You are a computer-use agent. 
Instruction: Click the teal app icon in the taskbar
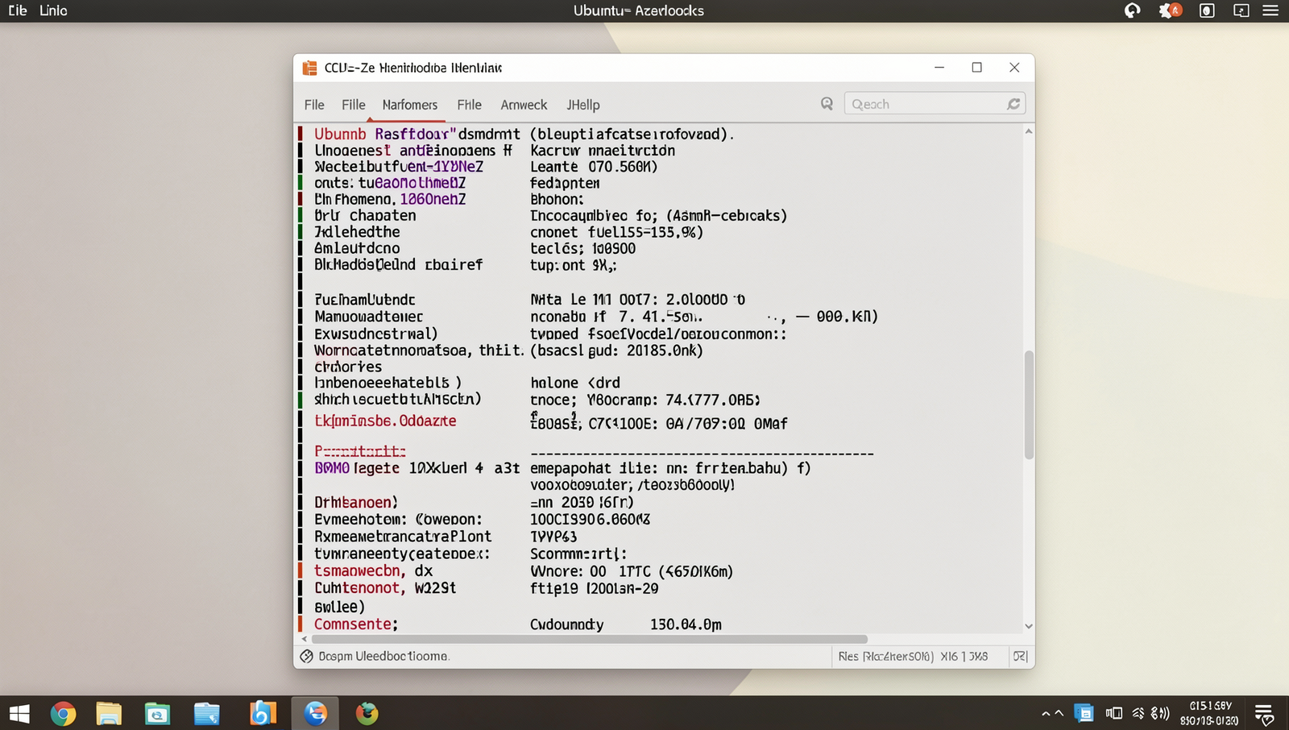tap(157, 714)
